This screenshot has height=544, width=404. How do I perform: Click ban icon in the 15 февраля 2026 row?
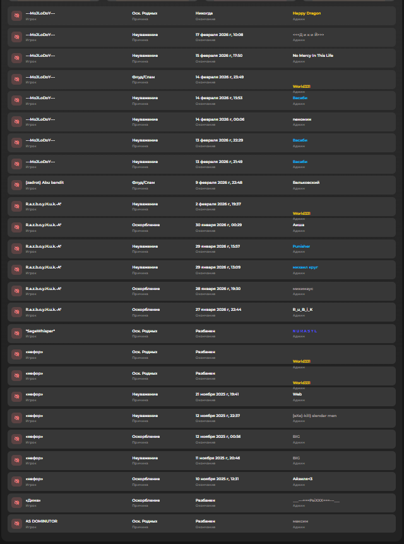(16, 57)
